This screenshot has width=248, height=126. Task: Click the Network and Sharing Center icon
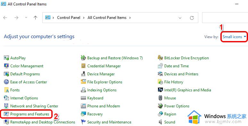point(6,106)
